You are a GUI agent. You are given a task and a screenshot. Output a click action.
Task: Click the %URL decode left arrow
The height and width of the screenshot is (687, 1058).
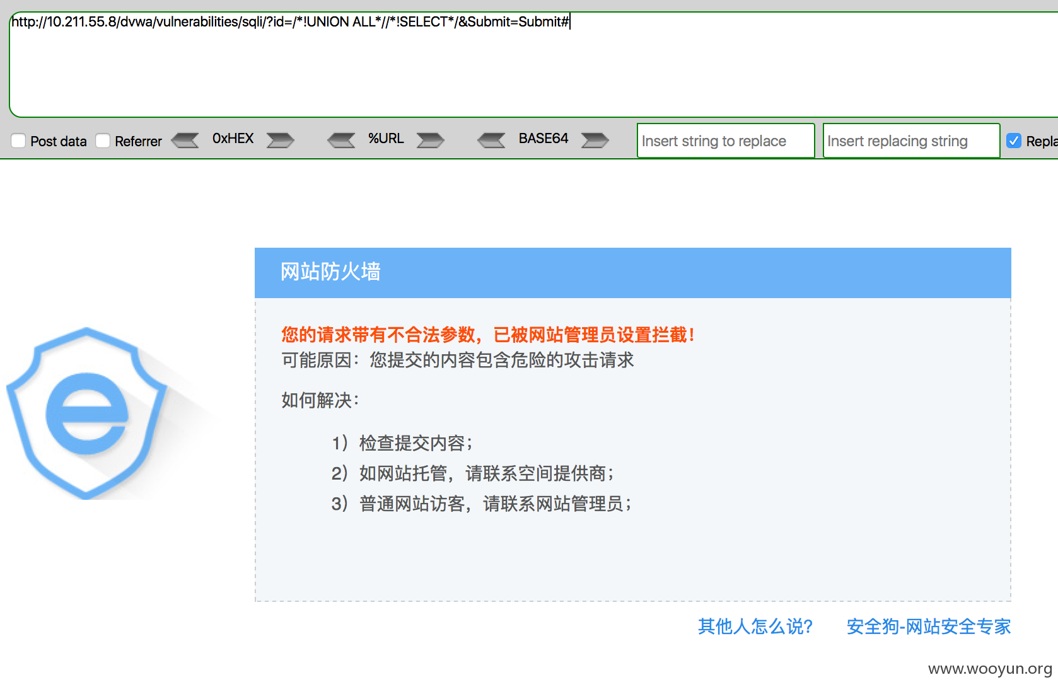(342, 140)
